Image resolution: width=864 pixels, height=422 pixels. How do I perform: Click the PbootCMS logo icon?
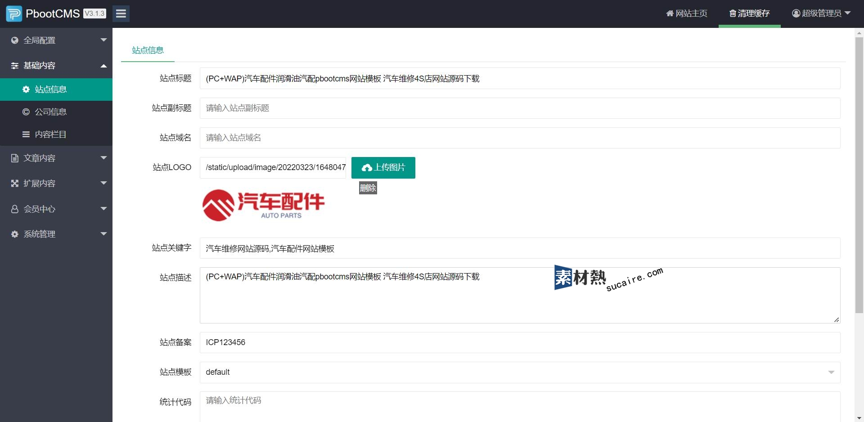[14, 13]
